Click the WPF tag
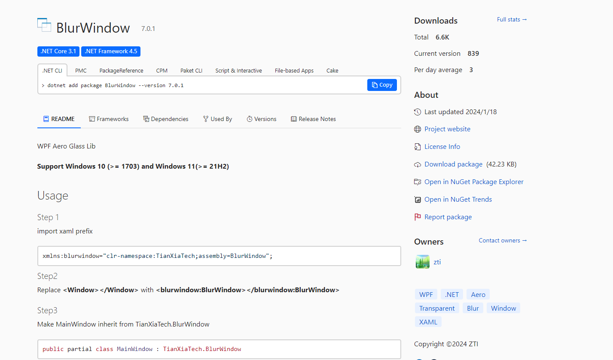The height and width of the screenshot is (360, 613). 426,294
